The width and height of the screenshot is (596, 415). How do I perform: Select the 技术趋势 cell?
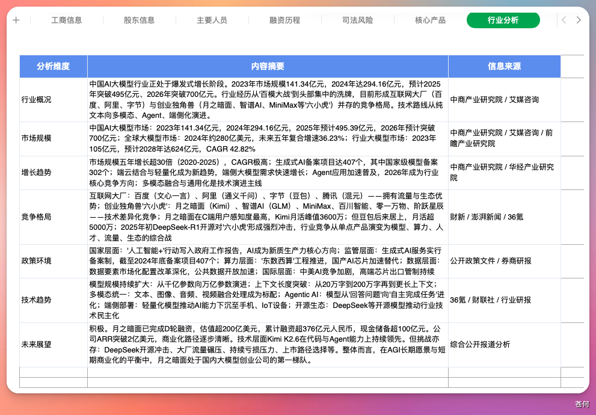click(54, 300)
